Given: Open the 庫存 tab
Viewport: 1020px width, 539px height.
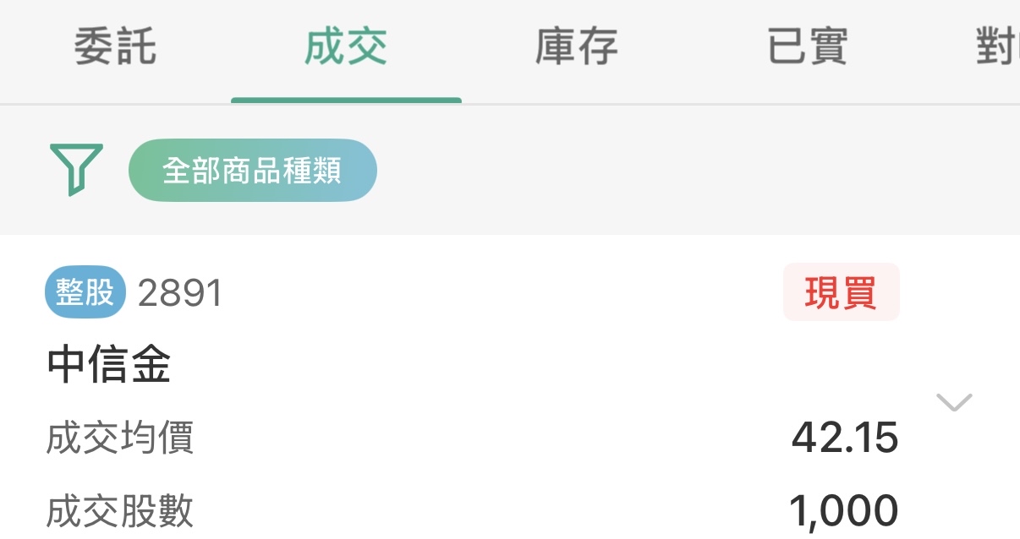Looking at the screenshot, I should pyautogui.click(x=577, y=47).
